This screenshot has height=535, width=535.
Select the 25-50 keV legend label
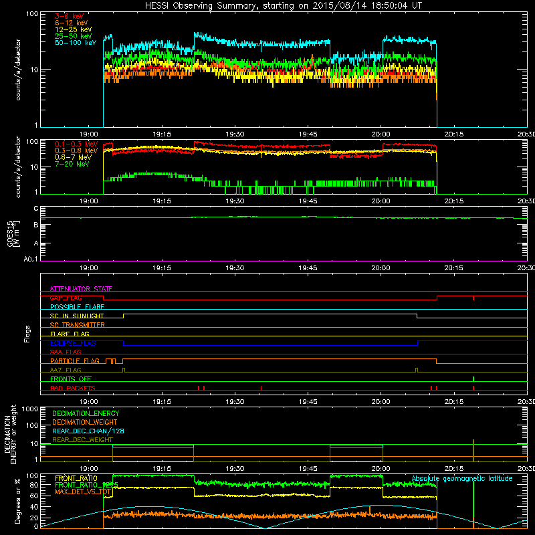click(x=73, y=36)
